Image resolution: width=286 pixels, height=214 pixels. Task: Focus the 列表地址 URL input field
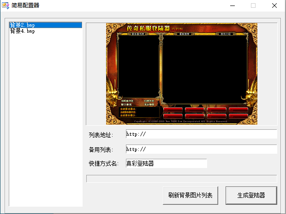click(x=201, y=134)
